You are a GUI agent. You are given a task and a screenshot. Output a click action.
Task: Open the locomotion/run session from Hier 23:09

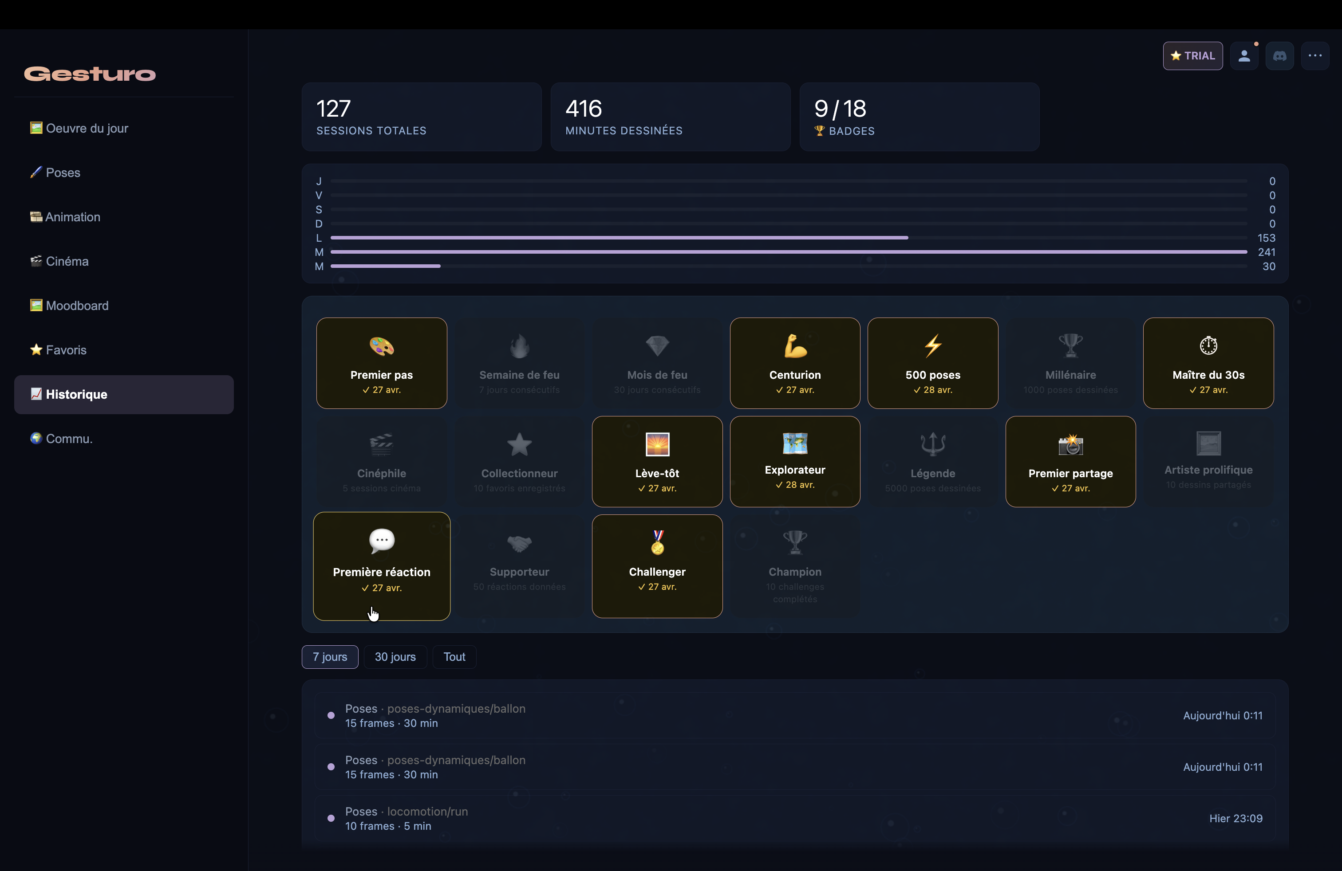tap(795, 819)
